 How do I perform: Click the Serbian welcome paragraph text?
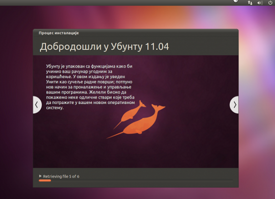90,87
